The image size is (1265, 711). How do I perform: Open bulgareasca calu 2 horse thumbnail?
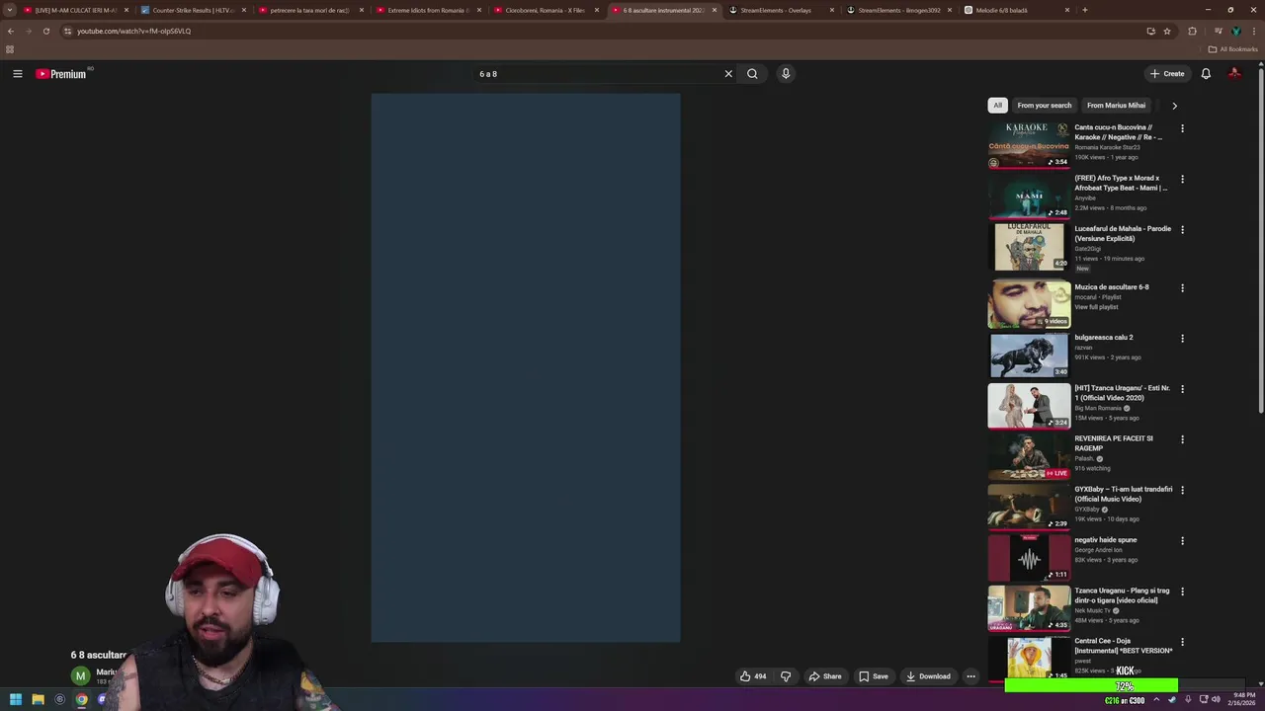(1029, 355)
